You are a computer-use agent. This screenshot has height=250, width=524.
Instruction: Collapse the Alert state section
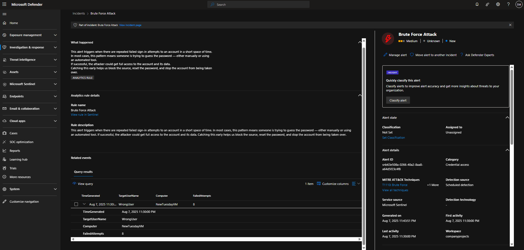coord(507,117)
